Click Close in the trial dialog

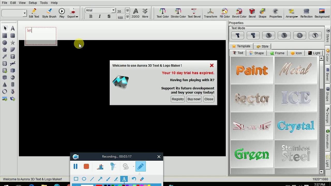[209, 99]
